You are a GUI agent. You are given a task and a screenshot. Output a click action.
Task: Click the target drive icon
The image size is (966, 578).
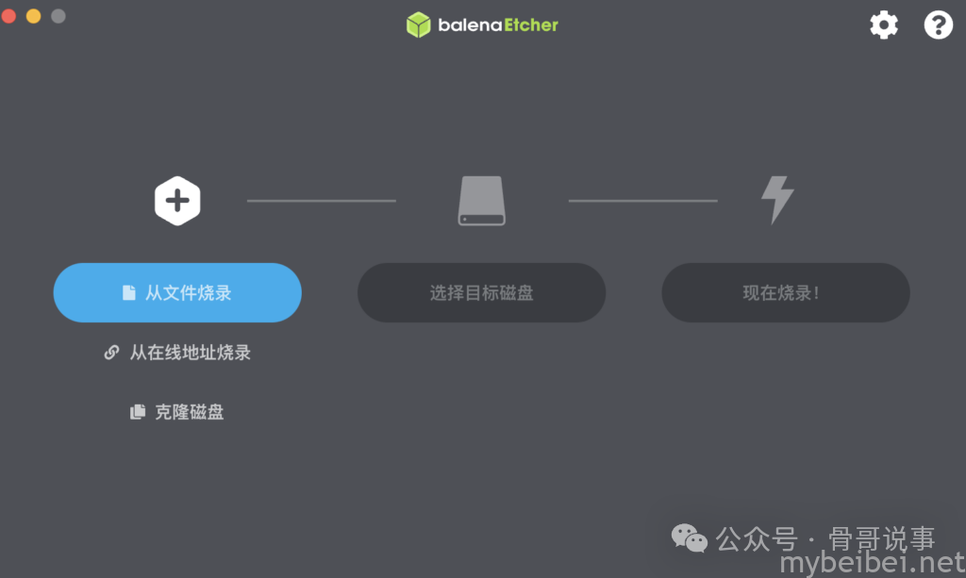(x=482, y=201)
